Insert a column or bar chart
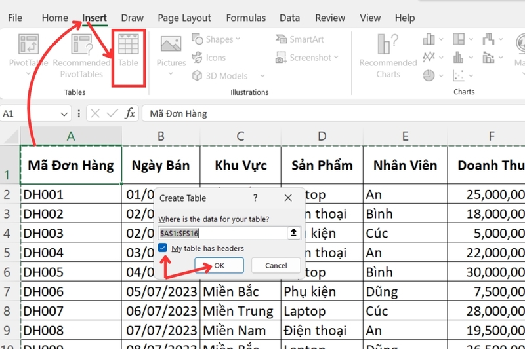The height and width of the screenshot is (349, 525). pyautogui.click(x=429, y=39)
